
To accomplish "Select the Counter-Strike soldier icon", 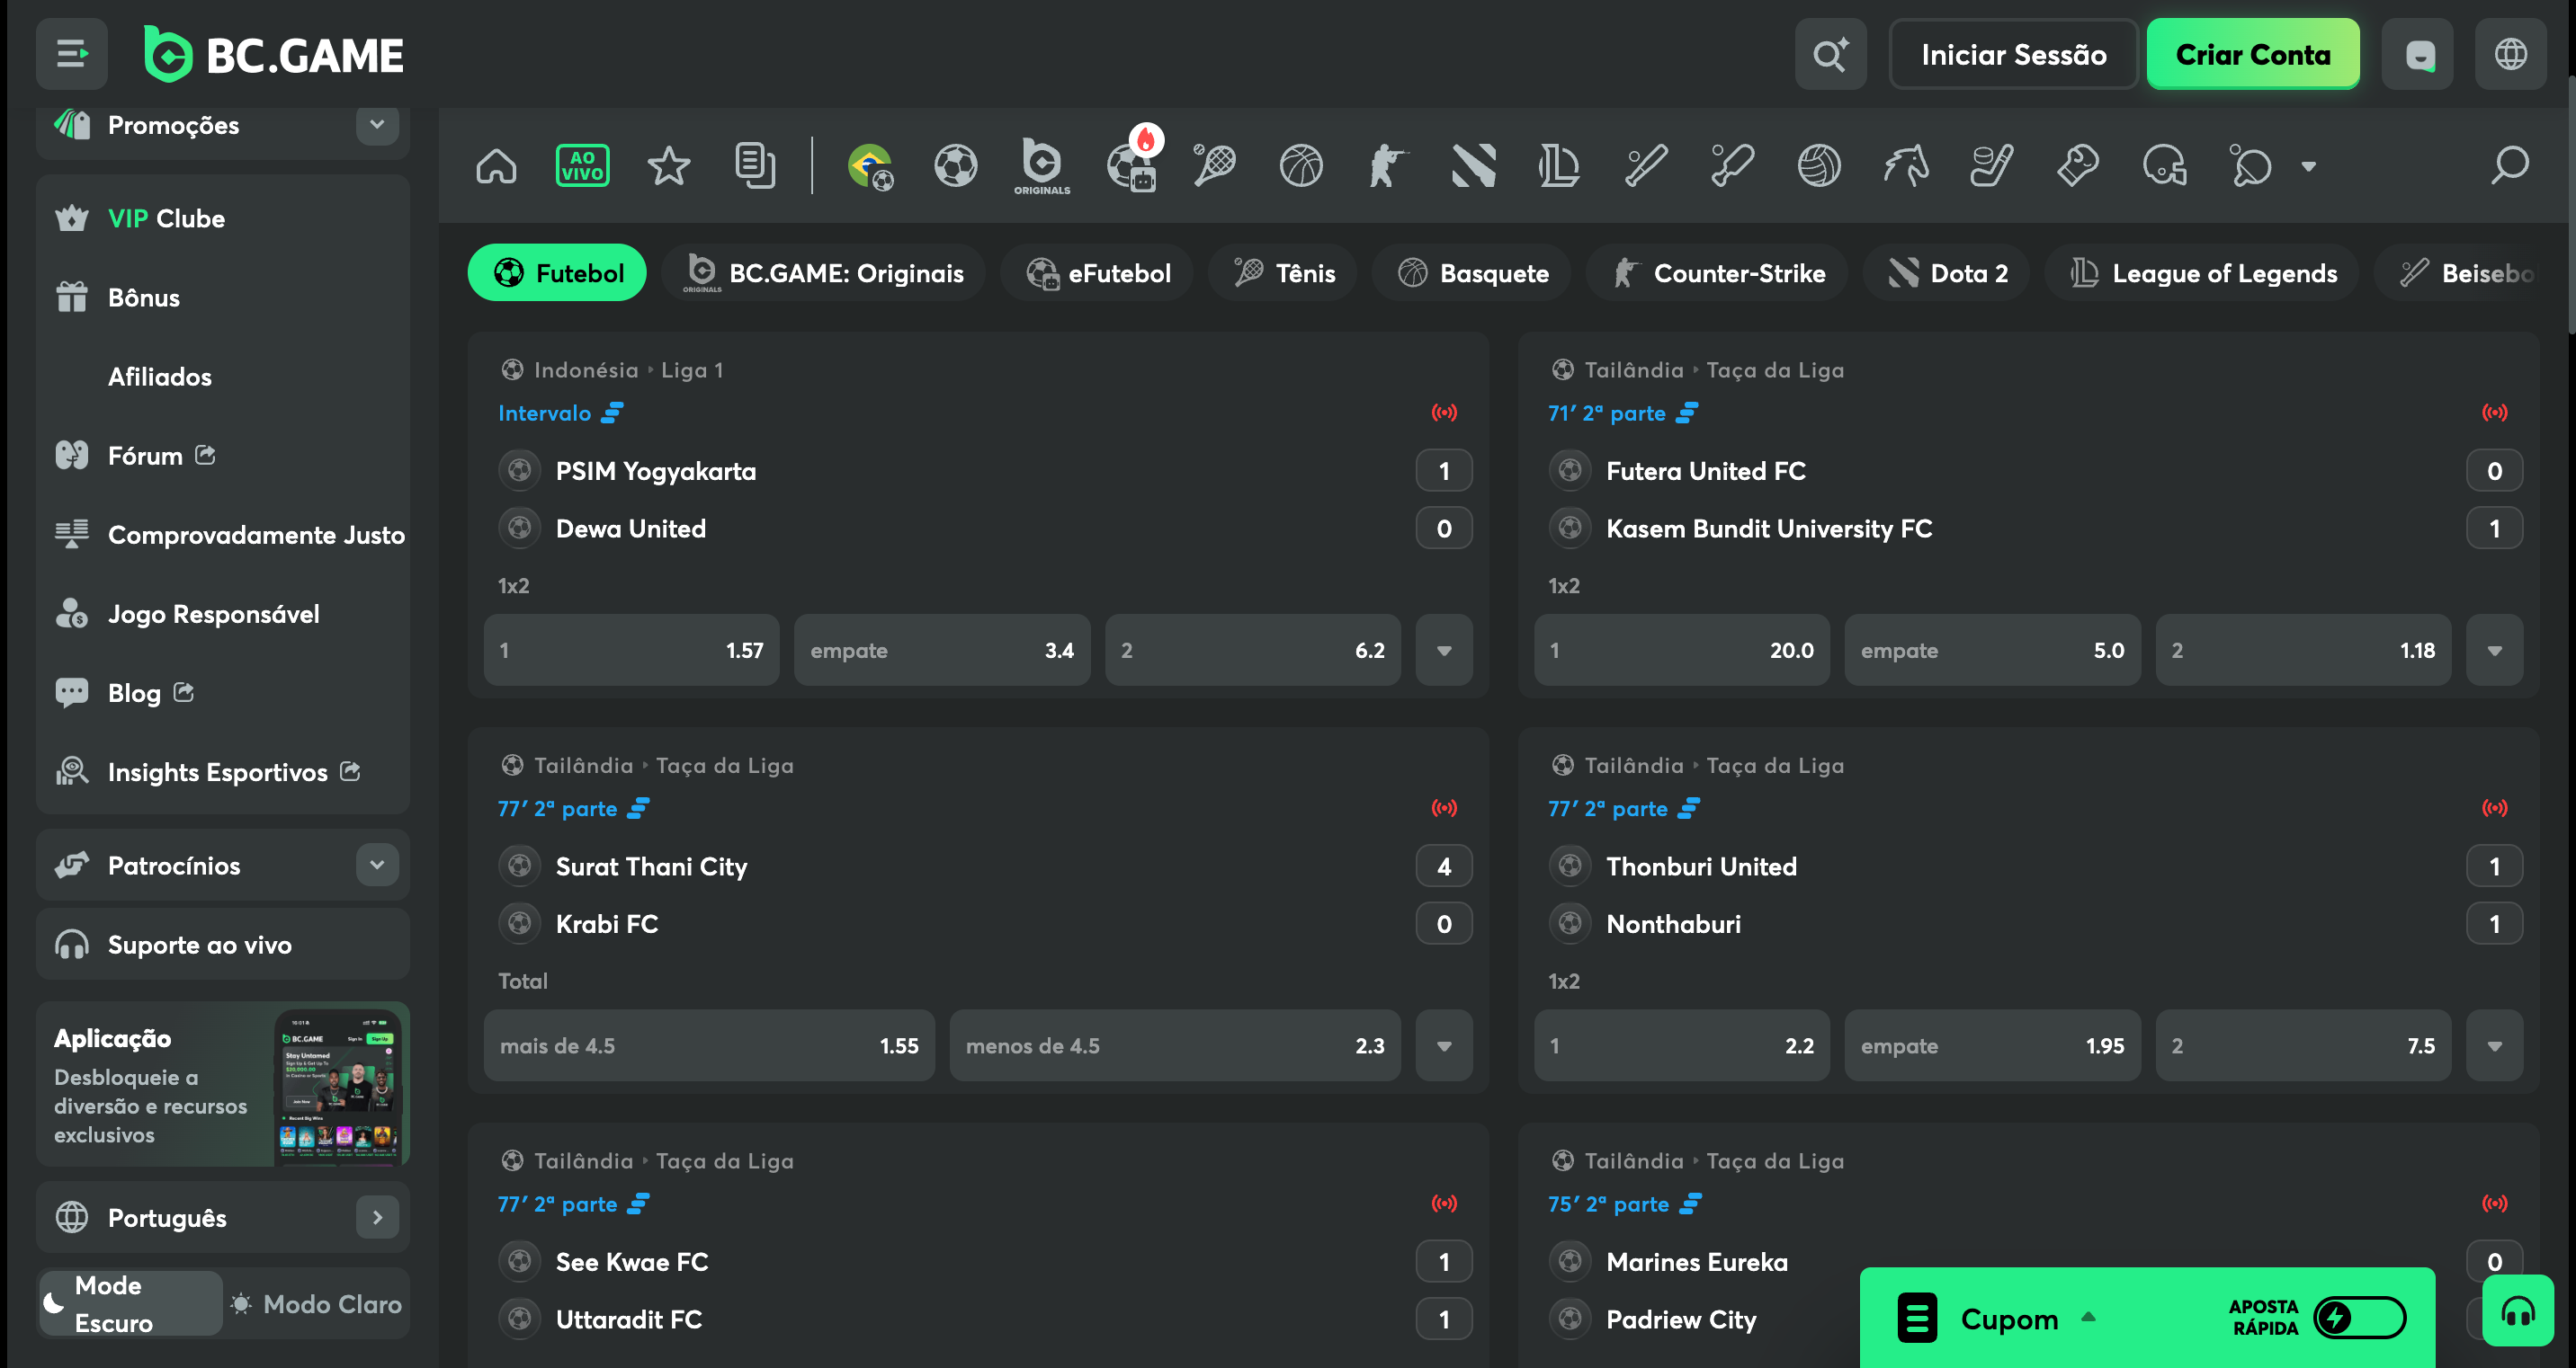I will [x=1387, y=166].
